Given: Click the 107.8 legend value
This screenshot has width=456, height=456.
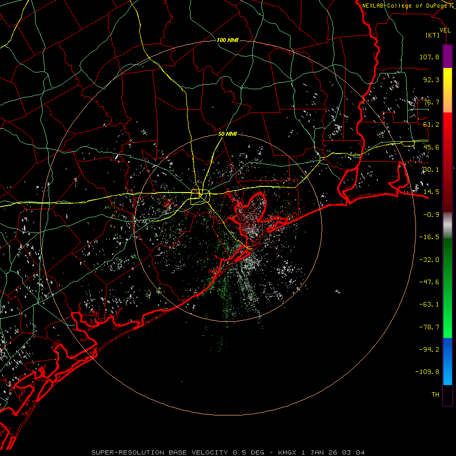Looking at the screenshot, I should (x=429, y=57).
